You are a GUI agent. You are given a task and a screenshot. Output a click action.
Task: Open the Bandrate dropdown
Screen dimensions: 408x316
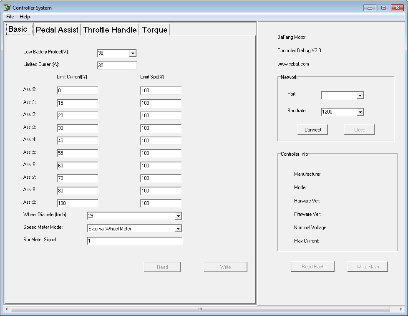pos(360,112)
